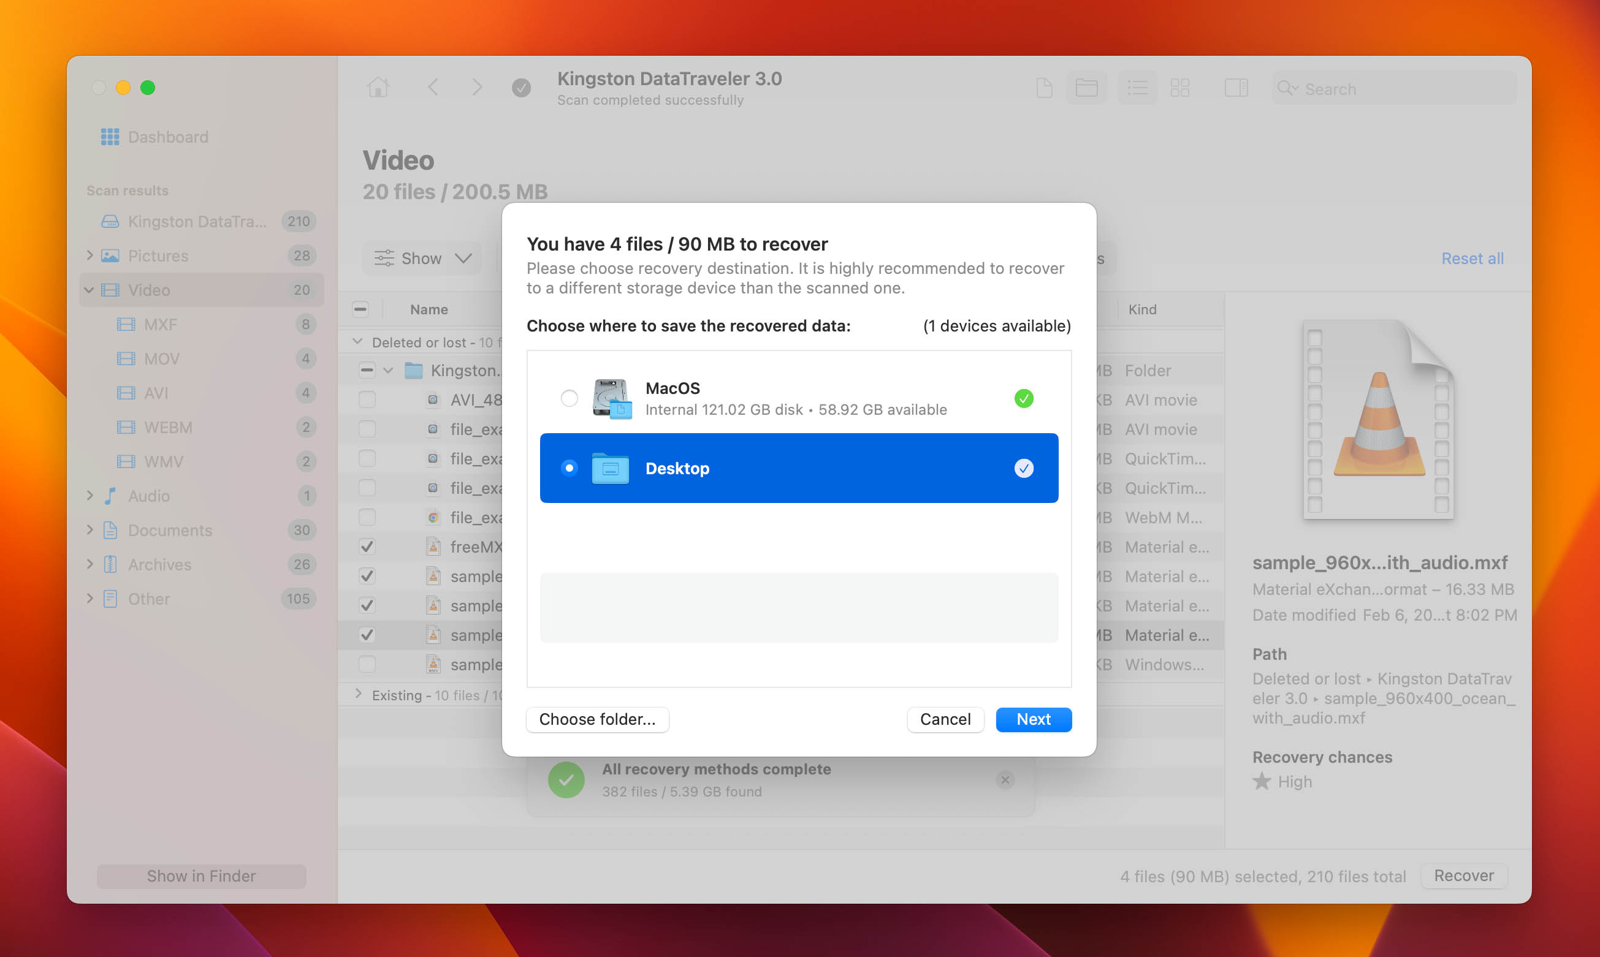1600x957 pixels.
Task: Go forward with the right arrow
Action: [x=477, y=87]
